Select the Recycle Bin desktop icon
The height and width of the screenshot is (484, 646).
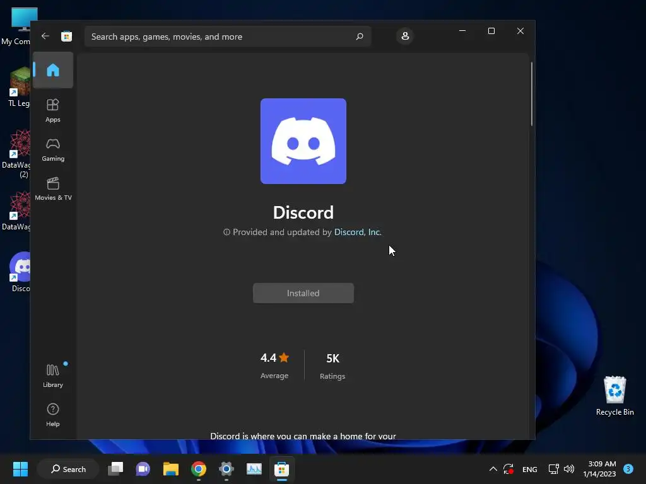coord(614,396)
